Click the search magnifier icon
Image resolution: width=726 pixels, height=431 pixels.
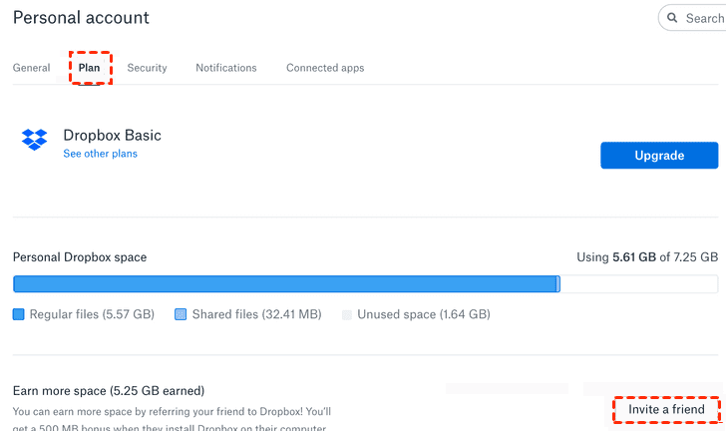coord(673,18)
